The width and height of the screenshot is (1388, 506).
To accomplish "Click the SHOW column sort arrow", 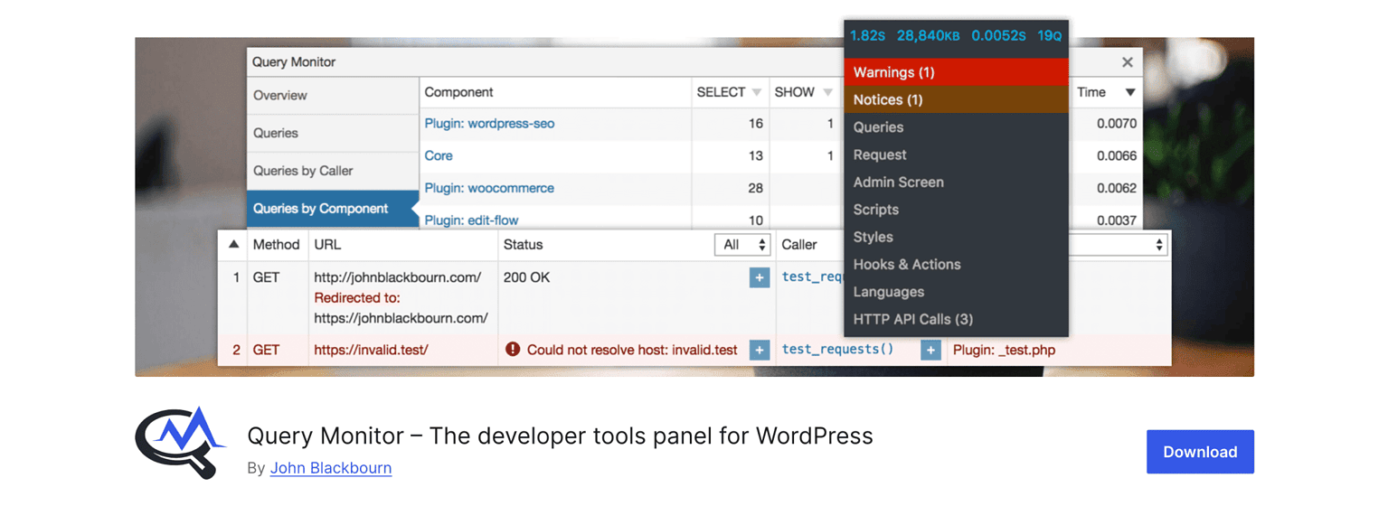I will [x=827, y=92].
